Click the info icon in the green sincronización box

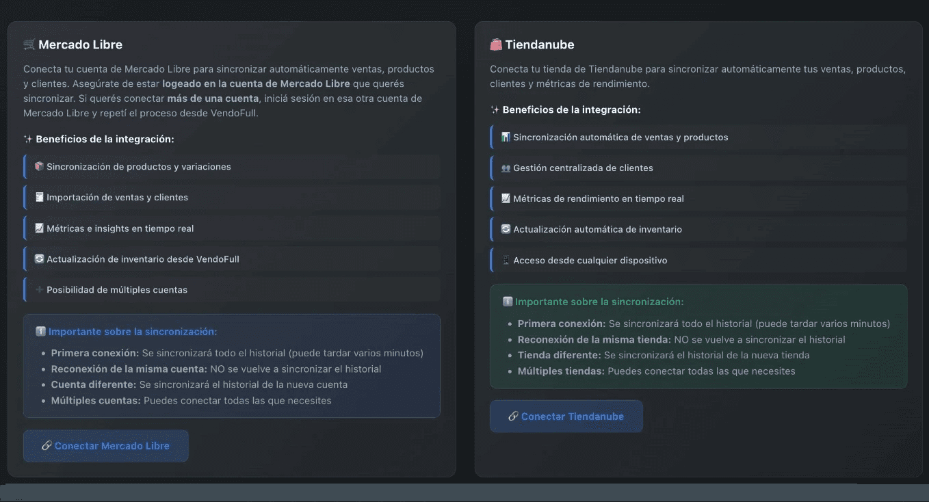pyautogui.click(x=508, y=302)
